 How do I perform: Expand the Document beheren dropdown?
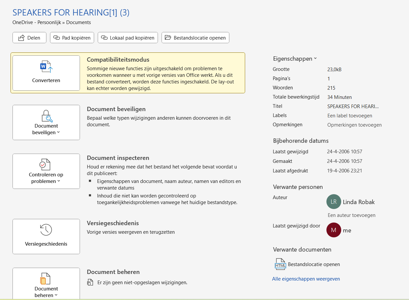(46, 292)
